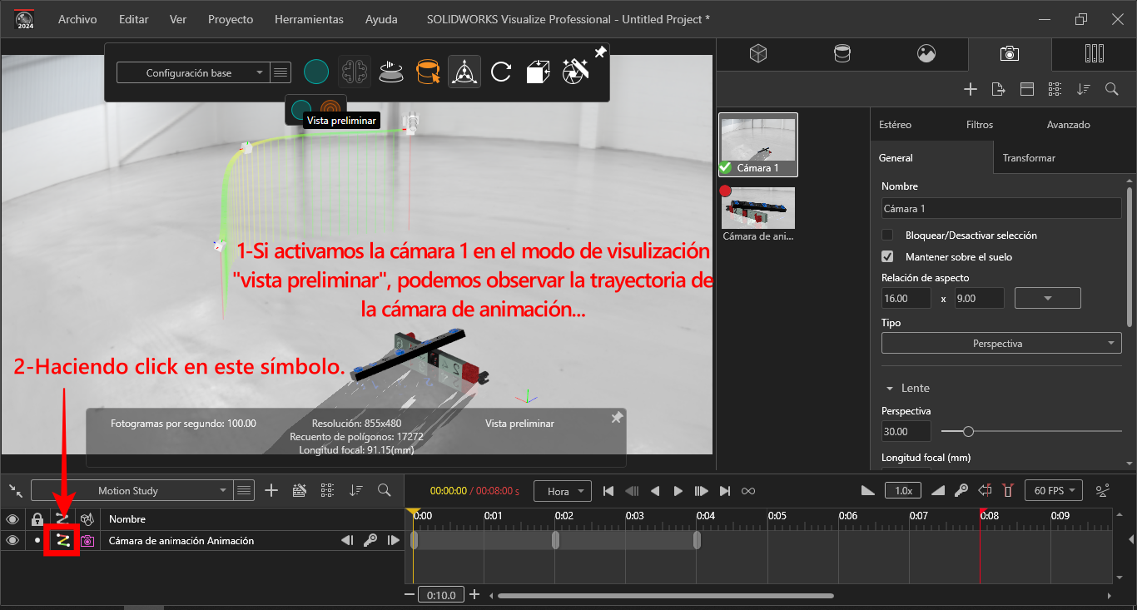Screen dimensions: 1137x610
Task: Switch to the Avanzado tab
Action: point(1068,125)
